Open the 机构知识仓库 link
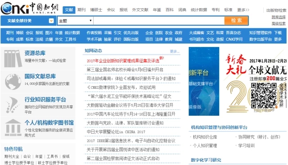The image size is (288, 165). [205, 137]
